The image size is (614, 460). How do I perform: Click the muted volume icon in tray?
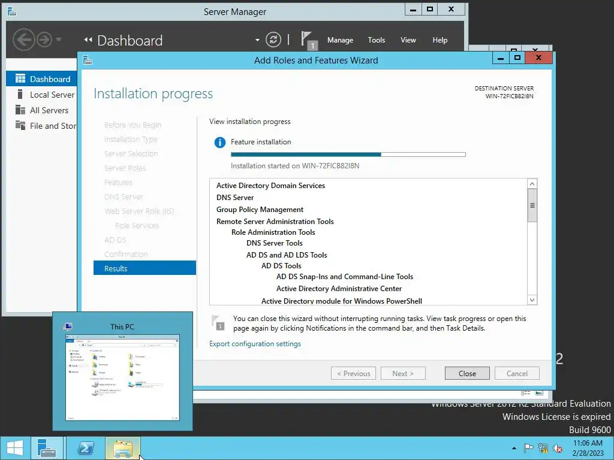557,448
